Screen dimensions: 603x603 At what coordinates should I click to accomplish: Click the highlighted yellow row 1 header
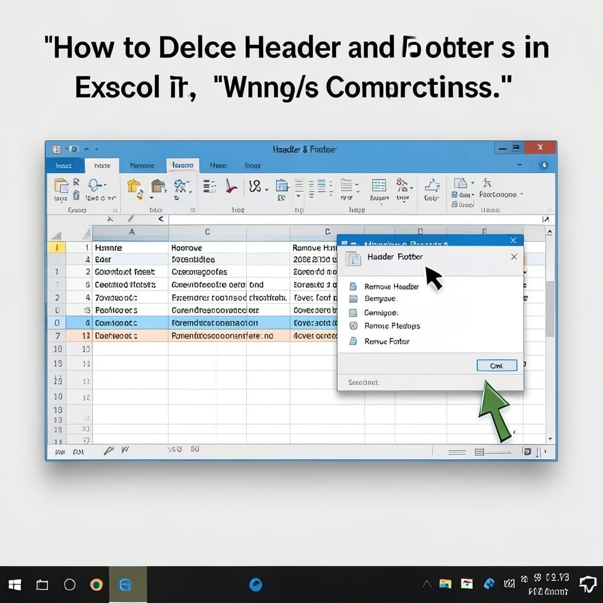point(57,247)
